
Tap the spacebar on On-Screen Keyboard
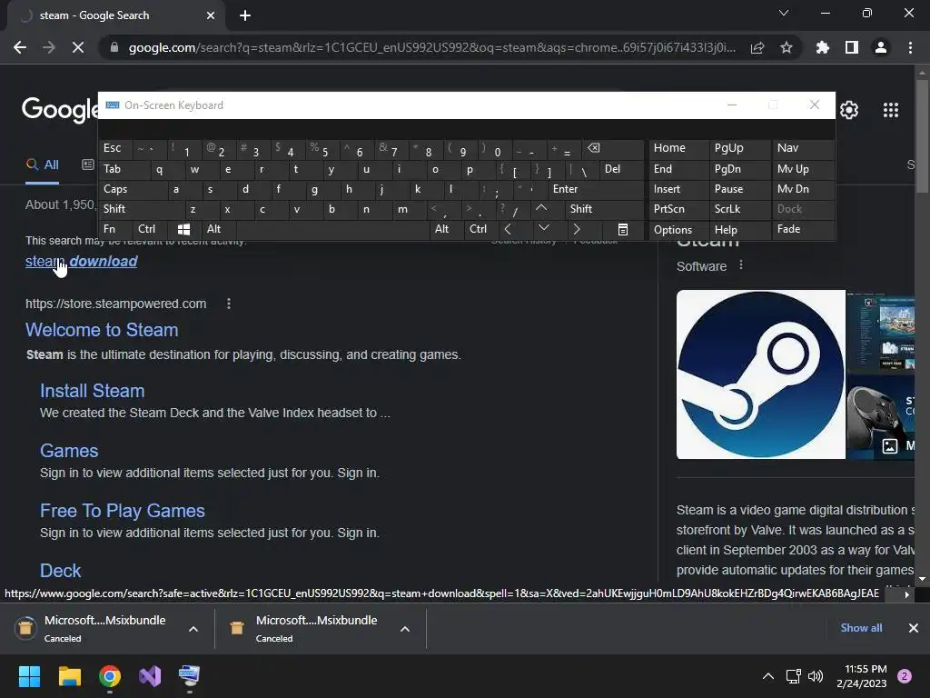point(332,230)
